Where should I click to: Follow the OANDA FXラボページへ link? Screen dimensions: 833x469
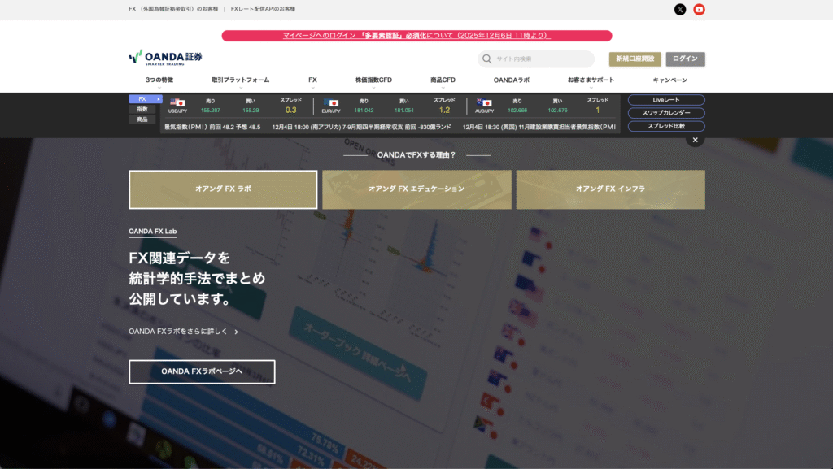[202, 371]
